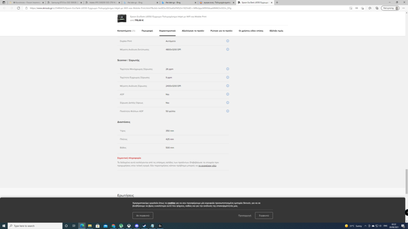The width and height of the screenshot is (408, 229).
Task: Select the 4800x1200 DPI value
Action: click(x=173, y=49)
